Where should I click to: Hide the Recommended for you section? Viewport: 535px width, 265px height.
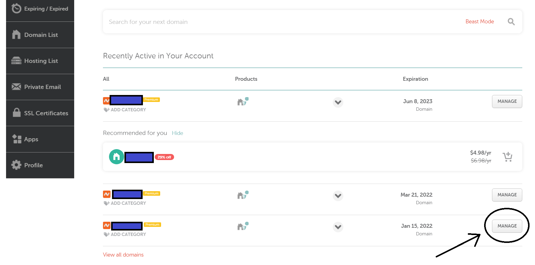[177, 133]
